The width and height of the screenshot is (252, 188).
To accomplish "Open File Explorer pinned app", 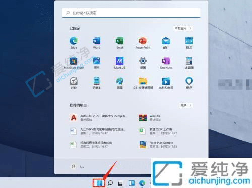I will coord(143,83).
